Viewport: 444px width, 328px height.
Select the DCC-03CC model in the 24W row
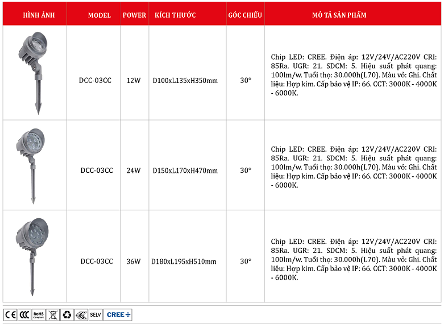coord(97,171)
